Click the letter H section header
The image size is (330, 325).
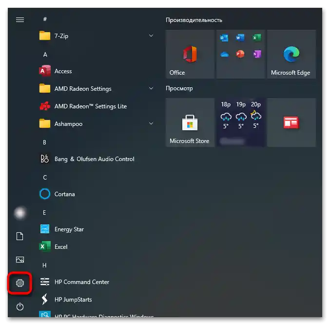pyautogui.click(x=44, y=265)
